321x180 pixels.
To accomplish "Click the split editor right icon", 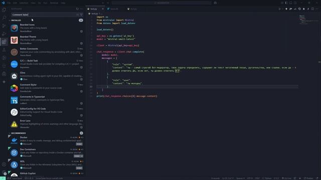I will click(312, 9).
